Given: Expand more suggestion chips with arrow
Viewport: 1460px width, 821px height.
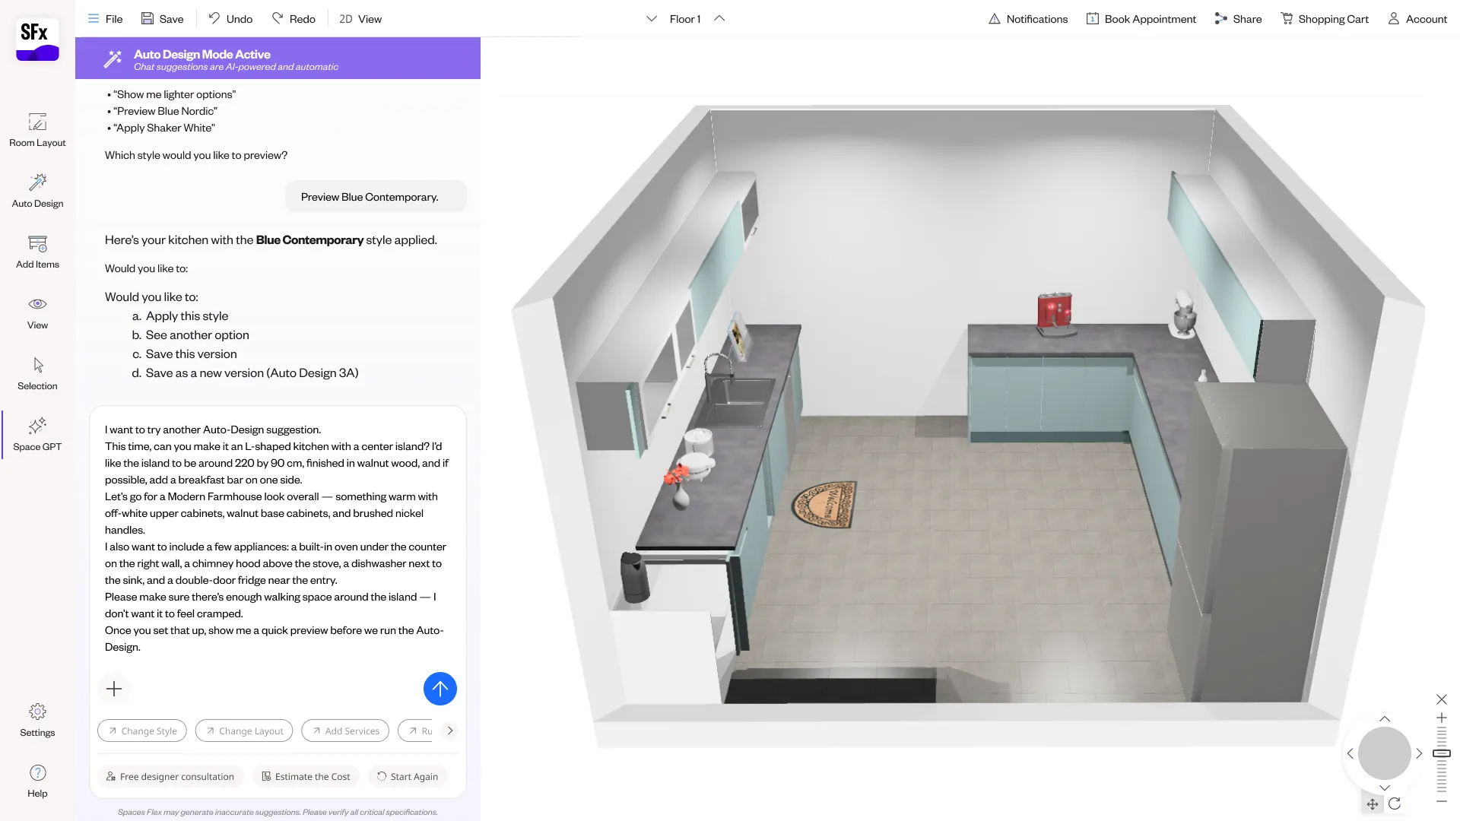Looking at the screenshot, I should point(450,731).
